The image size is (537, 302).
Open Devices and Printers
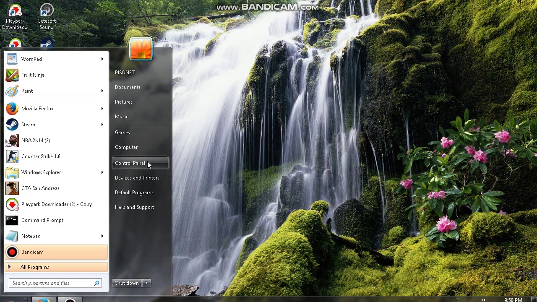140,178
